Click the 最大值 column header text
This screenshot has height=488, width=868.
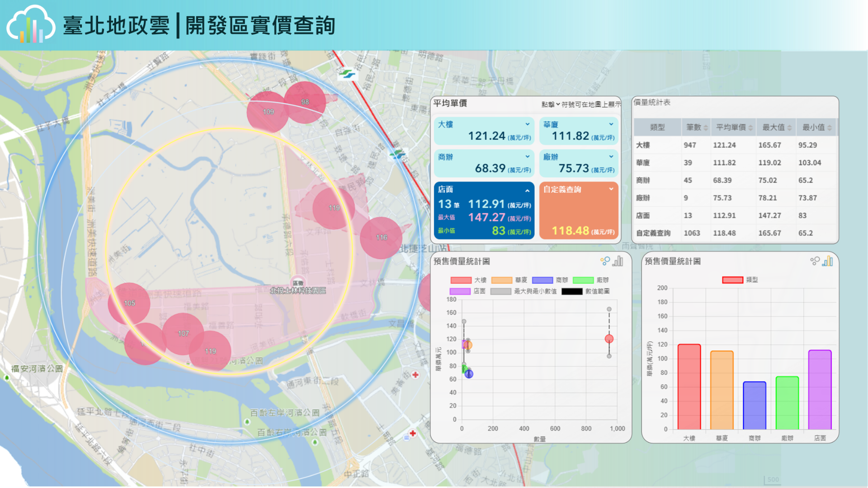coord(774,127)
